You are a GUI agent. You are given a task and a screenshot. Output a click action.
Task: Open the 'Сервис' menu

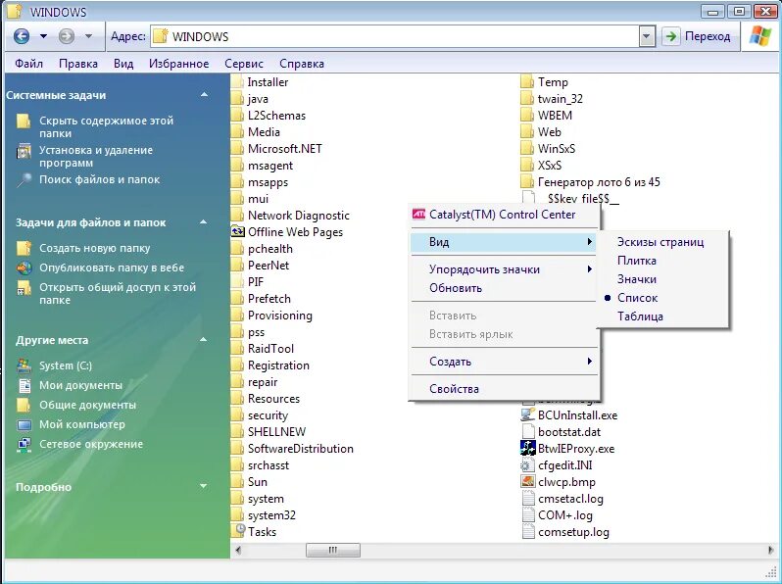243,64
